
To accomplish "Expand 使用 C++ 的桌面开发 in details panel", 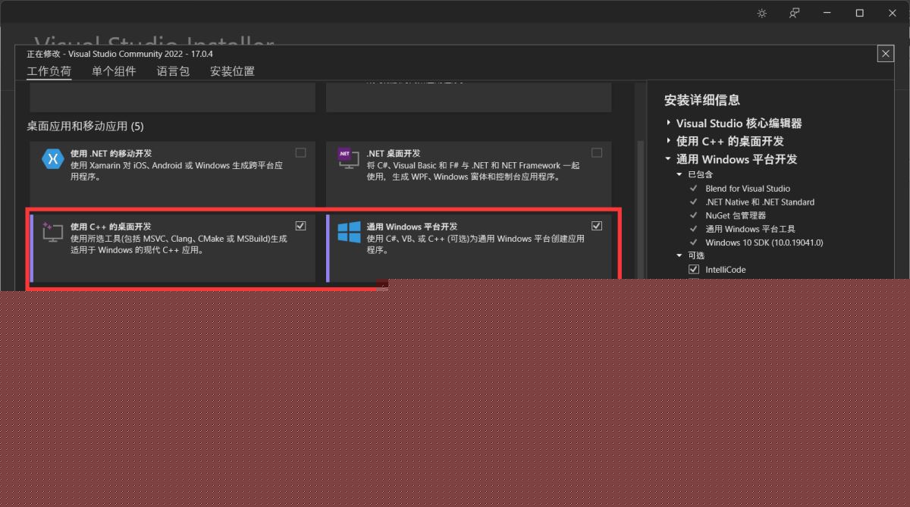I will click(668, 141).
